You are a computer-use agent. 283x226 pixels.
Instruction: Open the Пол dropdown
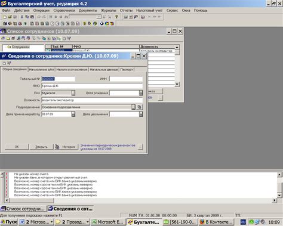(73, 93)
